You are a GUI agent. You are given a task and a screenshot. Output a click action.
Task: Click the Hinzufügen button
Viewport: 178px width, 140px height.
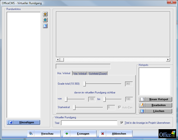pos(23,122)
